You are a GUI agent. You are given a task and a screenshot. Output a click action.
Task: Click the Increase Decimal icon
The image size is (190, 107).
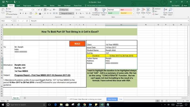point(87,13)
